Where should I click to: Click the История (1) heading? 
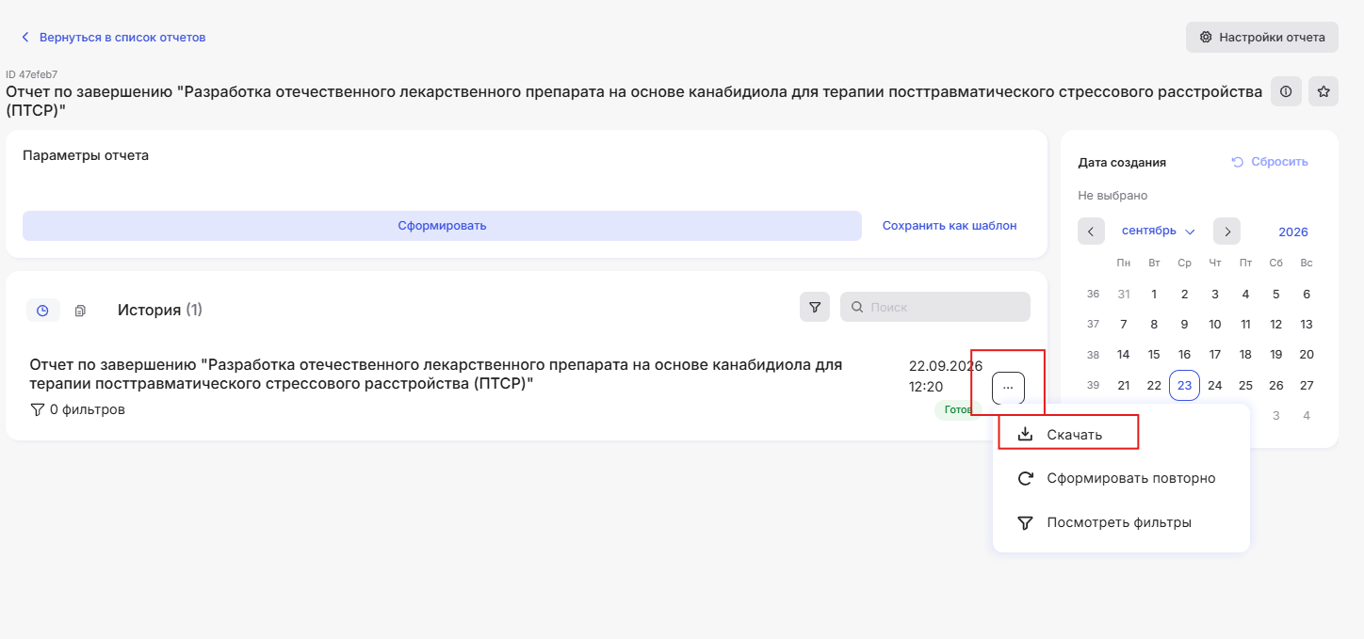coord(160,310)
